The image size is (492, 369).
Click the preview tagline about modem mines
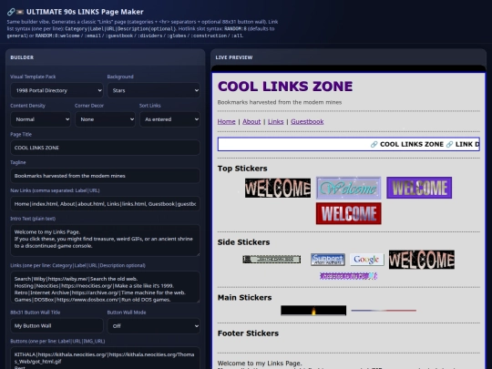pyautogui.click(x=280, y=102)
